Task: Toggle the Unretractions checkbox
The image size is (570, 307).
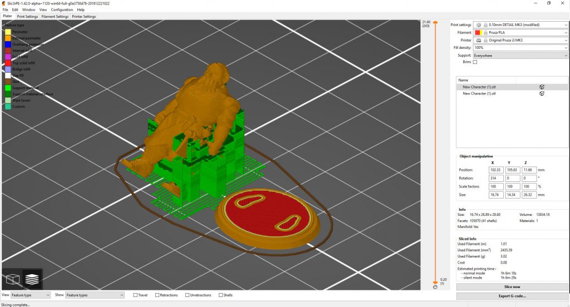Action: 187,295
